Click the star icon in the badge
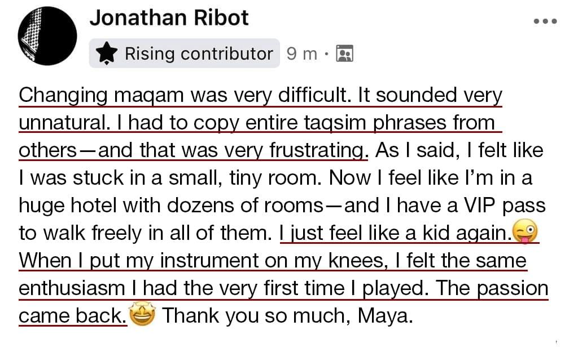578x348 pixels. pyautogui.click(x=107, y=53)
